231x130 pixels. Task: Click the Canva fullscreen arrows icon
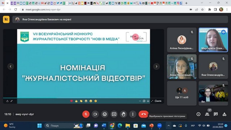(x=152, y=101)
